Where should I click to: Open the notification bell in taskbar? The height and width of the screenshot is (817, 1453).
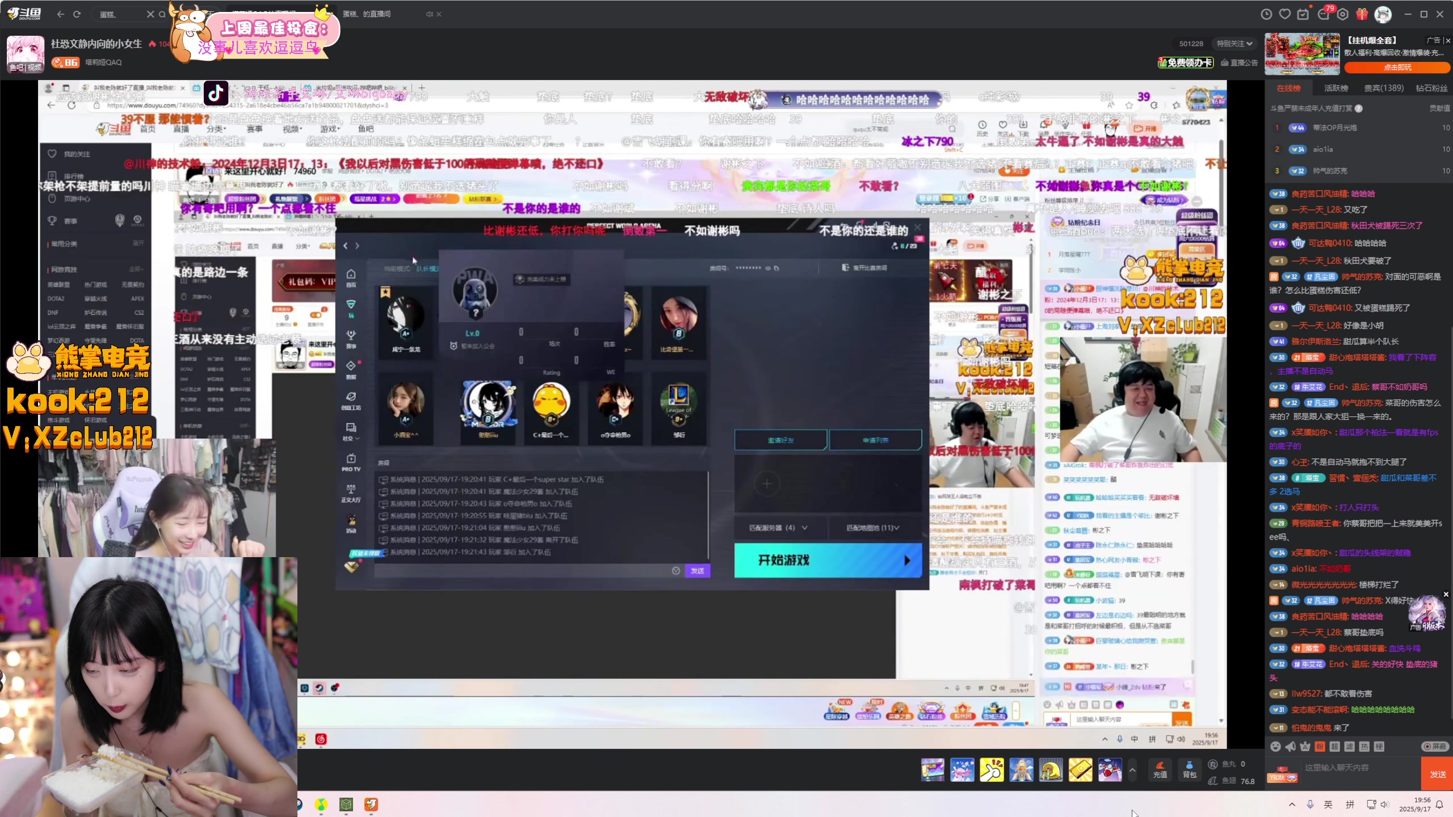[x=1439, y=805]
